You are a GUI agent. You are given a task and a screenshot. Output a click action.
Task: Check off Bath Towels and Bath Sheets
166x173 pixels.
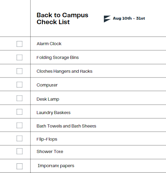click(19, 125)
